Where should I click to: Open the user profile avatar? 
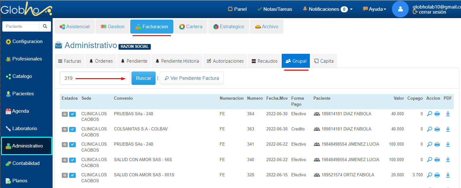click(400, 9)
